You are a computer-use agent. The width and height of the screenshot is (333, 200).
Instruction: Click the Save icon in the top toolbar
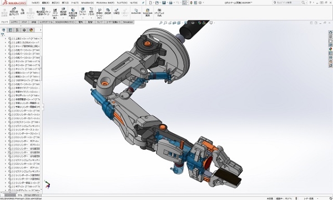(164, 3)
